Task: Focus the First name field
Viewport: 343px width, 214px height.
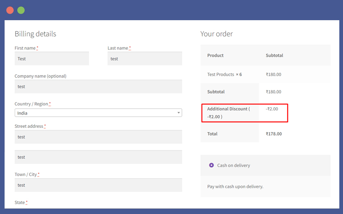Action: click(x=52, y=59)
